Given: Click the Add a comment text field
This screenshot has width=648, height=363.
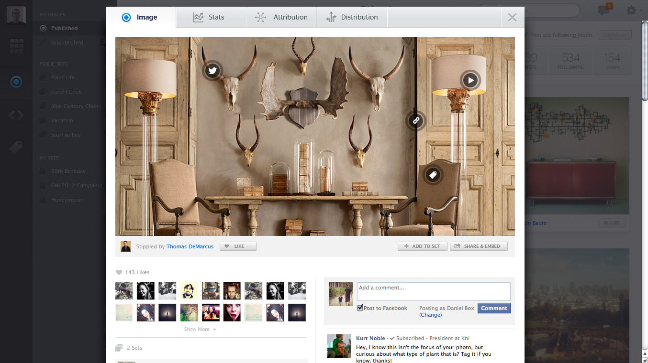Looking at the screenshot, I should (433, 291).
